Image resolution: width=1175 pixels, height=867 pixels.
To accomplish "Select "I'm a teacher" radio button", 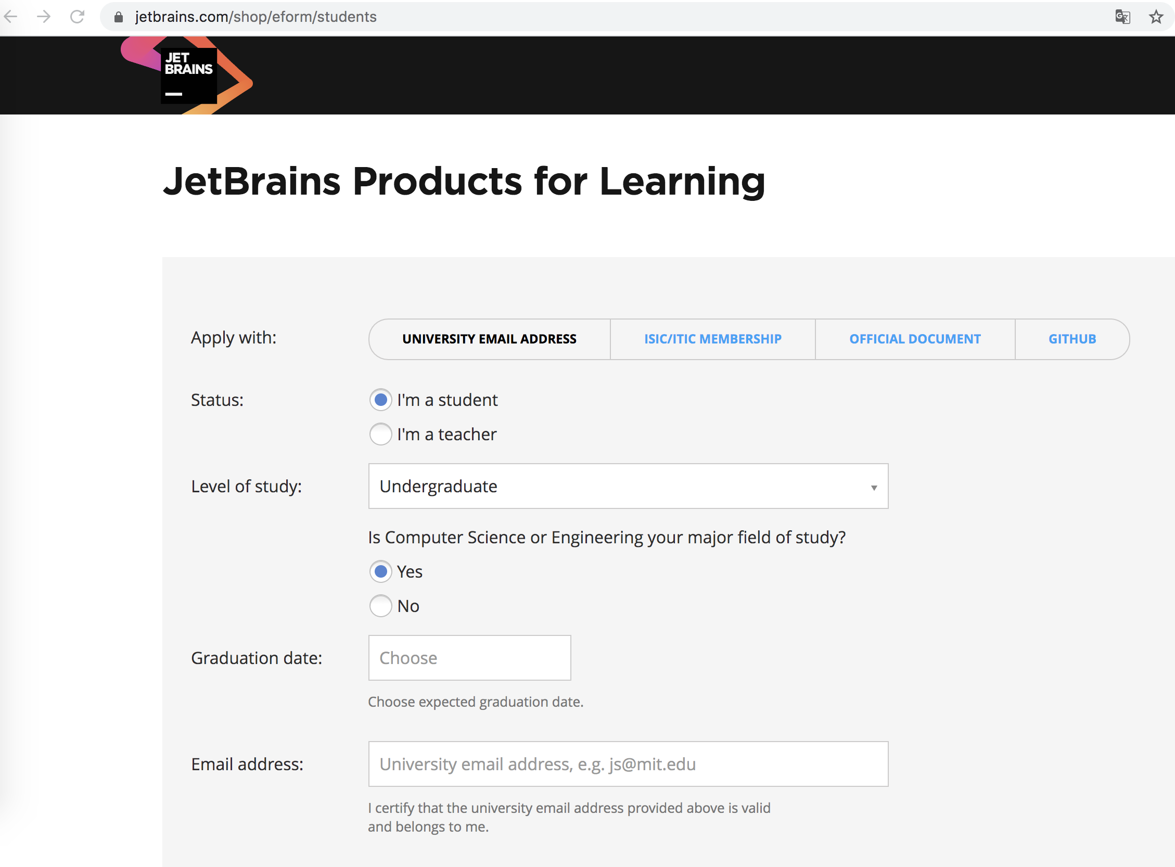I will coord(380,434).
